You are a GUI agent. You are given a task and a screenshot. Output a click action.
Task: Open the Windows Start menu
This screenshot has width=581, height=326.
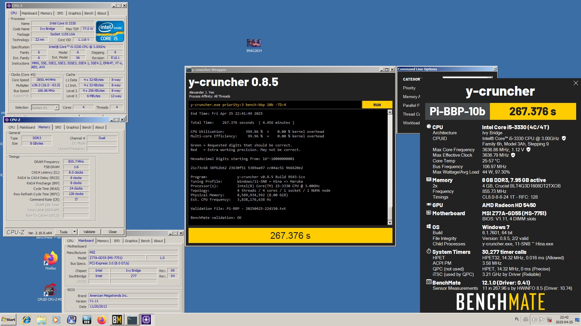pos(8,320)
